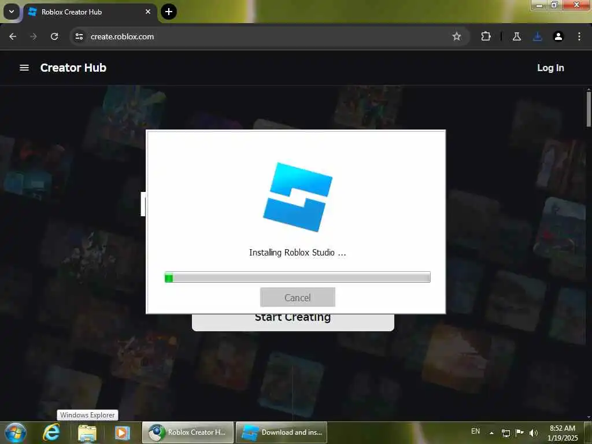This screenshot has width=592, height=444.
Task: Click the Roblox Studio logo in installer
Action: (298, 197)
